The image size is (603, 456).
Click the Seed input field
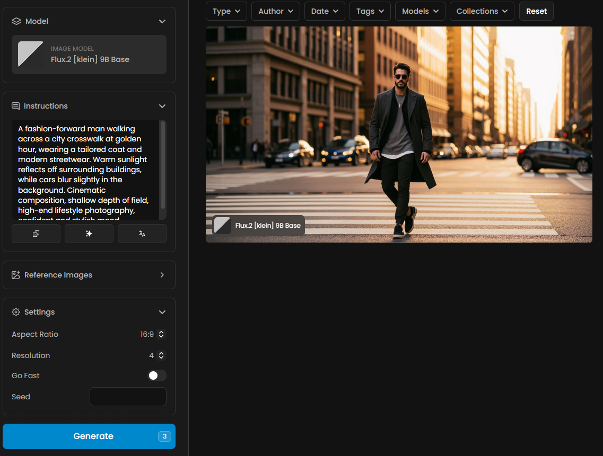128,397
